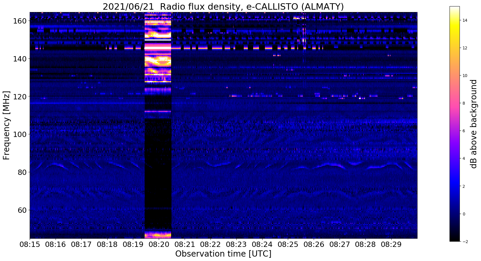Click the 80 frequency tick label

[22, 172]
